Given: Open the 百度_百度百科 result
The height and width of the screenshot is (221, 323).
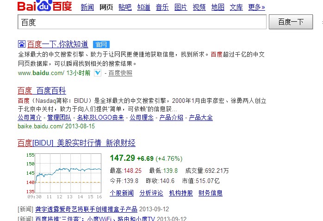Looking at the screenshot, I should pos(42,90).
